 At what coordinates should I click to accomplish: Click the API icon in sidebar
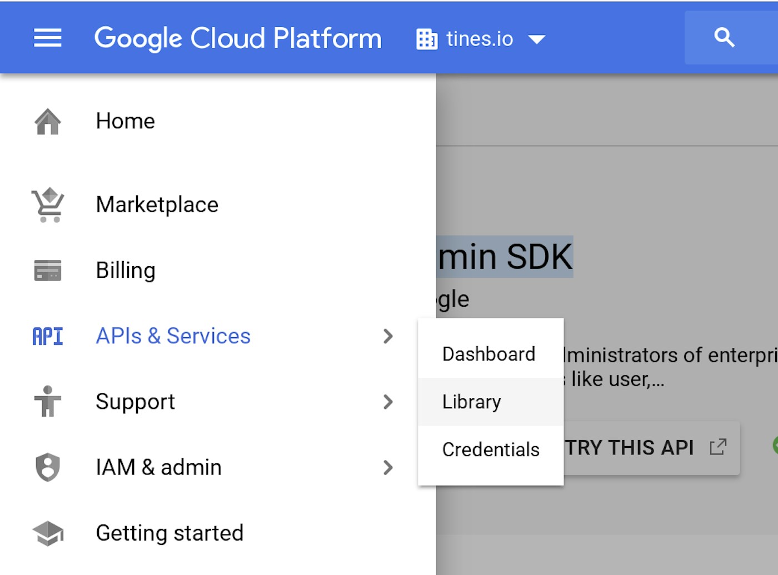click(48, 336)
